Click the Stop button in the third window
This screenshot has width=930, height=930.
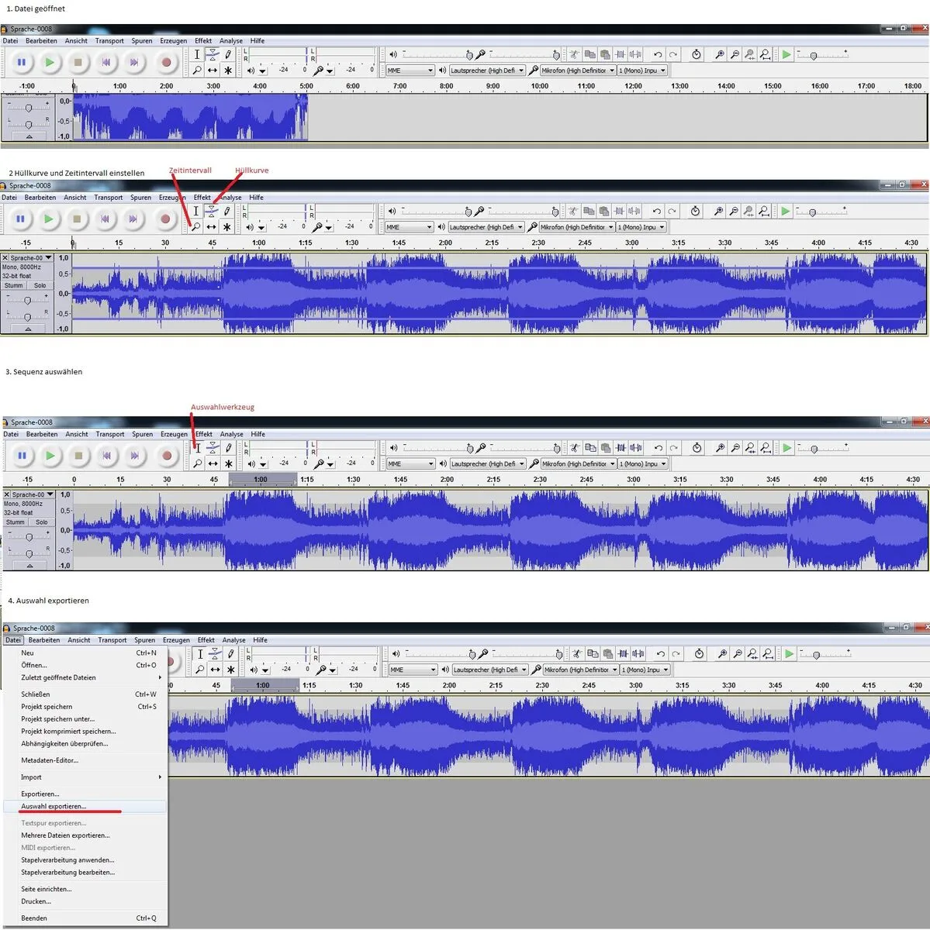point(78,456)
